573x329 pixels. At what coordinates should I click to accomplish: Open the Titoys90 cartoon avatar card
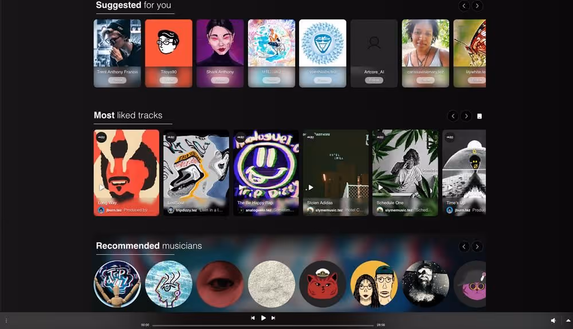coord(168,43)
